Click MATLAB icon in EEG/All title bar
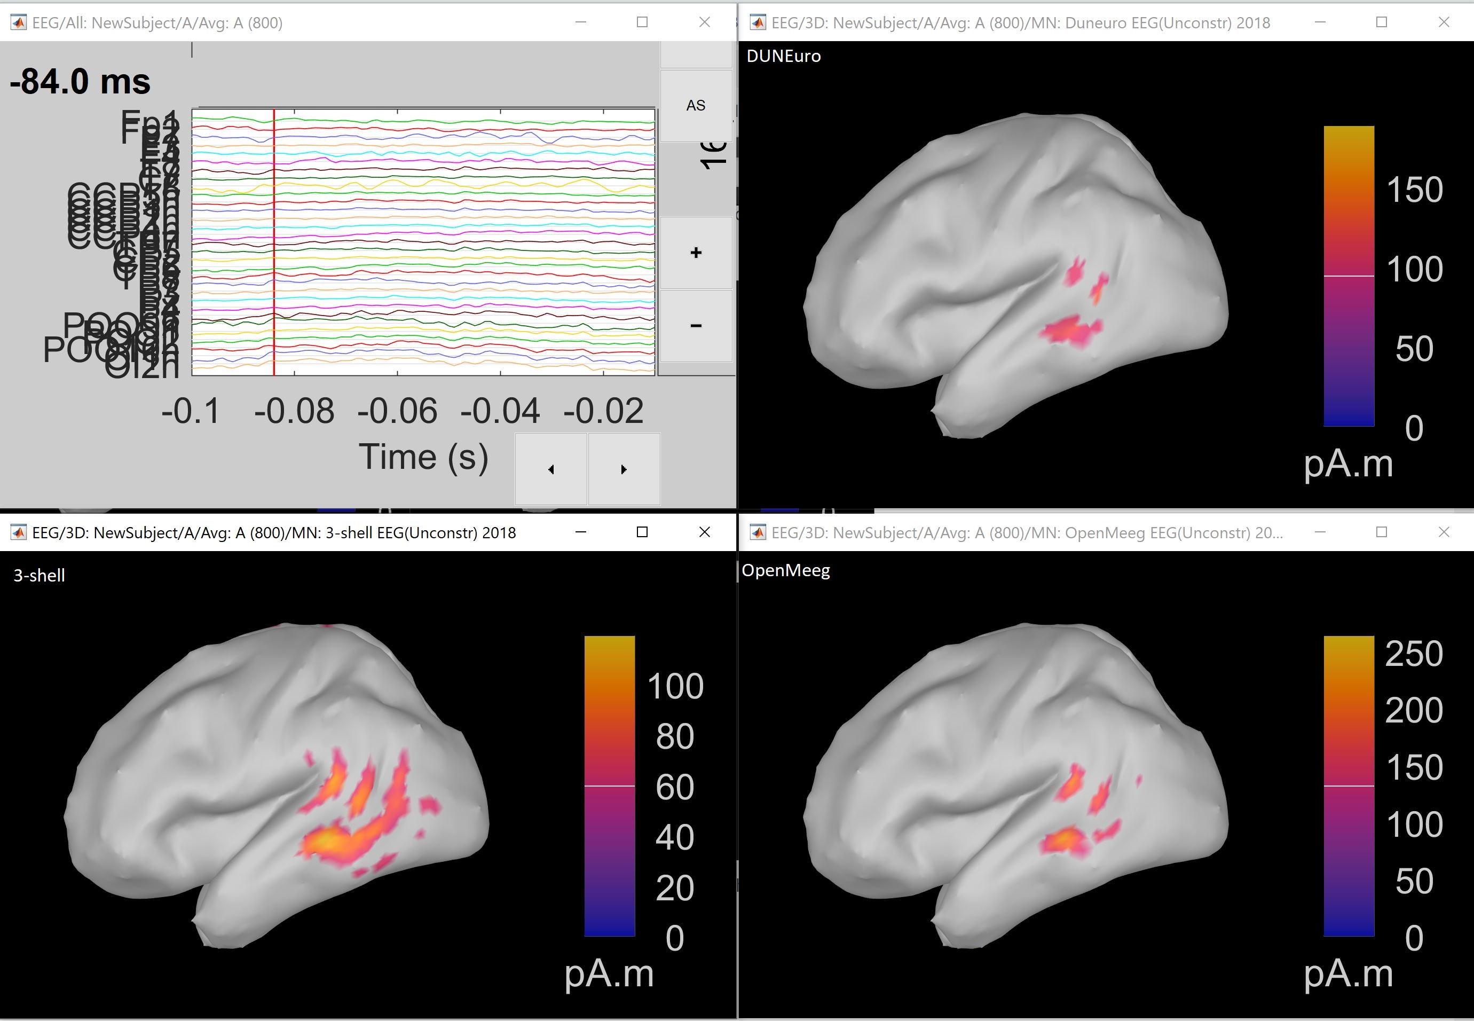This screenshot has height=1021, width=1474. click(19, 22)
